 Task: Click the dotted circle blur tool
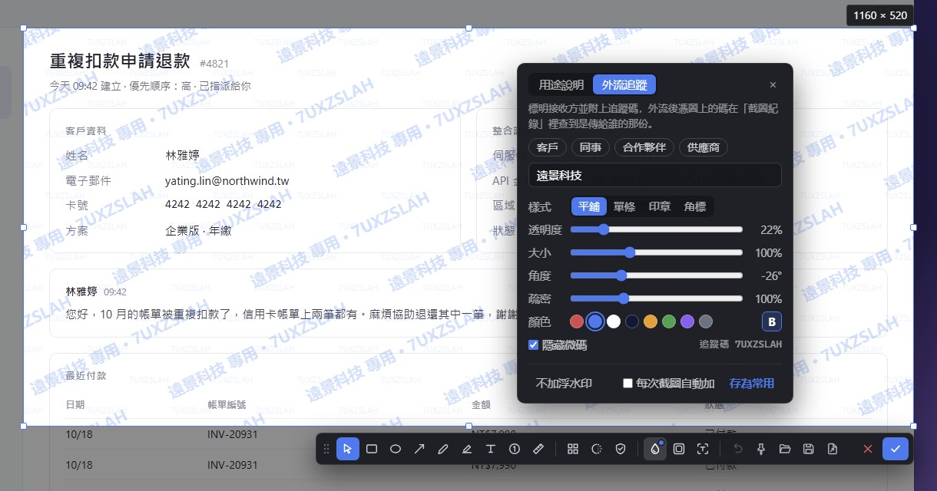pyautogui.click(x=597, y=449)
